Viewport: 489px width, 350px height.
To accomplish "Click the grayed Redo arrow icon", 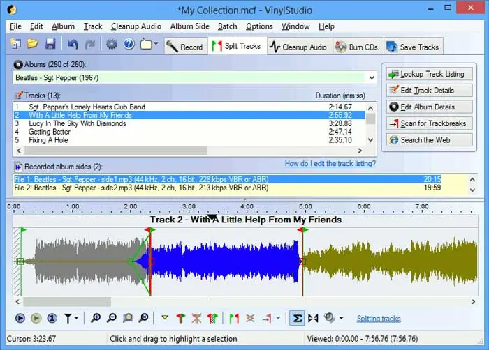I will (90, 44).
